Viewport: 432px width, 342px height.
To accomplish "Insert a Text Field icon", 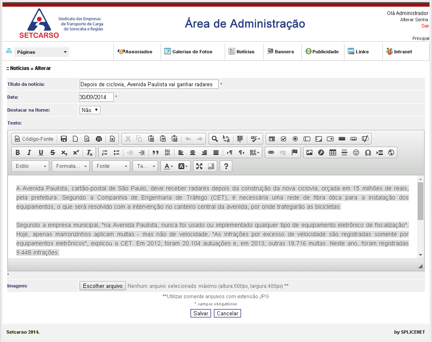I will coord(307,139).
